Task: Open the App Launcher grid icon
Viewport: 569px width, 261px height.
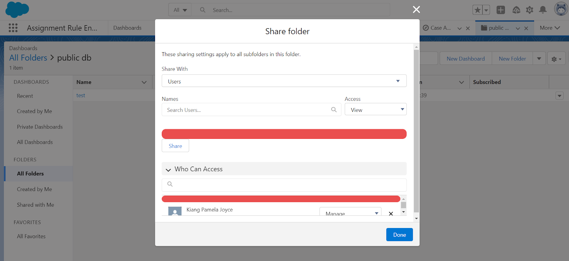Action: click(13, 28)
